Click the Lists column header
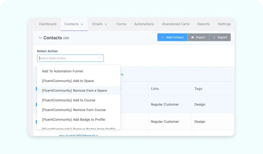Image resolution: width=263 pixels, height=154 pixels. pos(155,89)
